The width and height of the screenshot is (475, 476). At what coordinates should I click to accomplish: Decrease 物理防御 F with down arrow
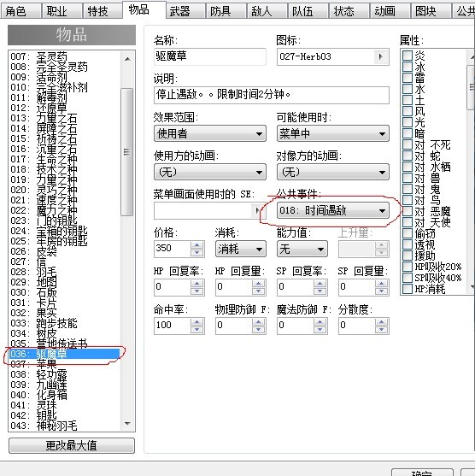(x=258, y=329)
